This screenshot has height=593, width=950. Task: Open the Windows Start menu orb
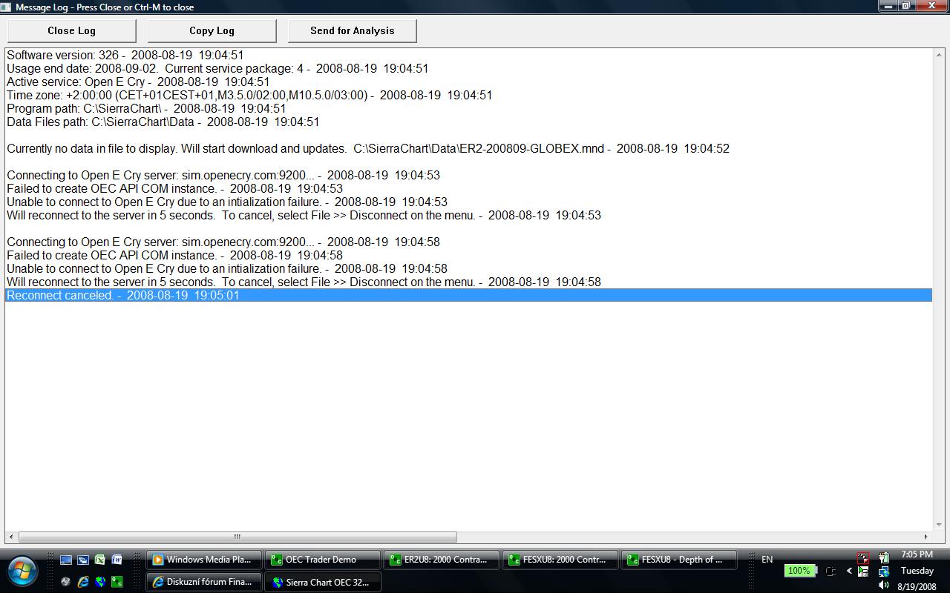tap(22, 571)
